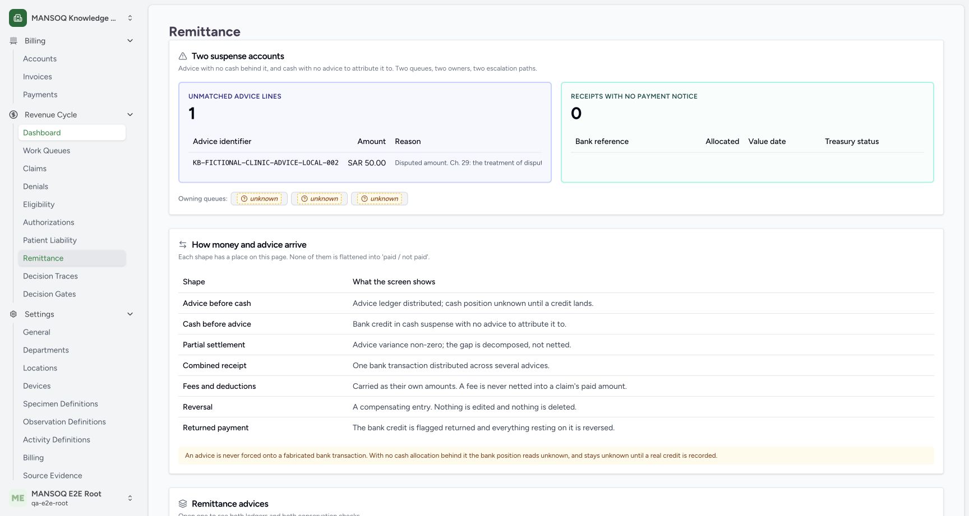
Task: Open the organization switcher chevron
Action: tap(130, 18)
